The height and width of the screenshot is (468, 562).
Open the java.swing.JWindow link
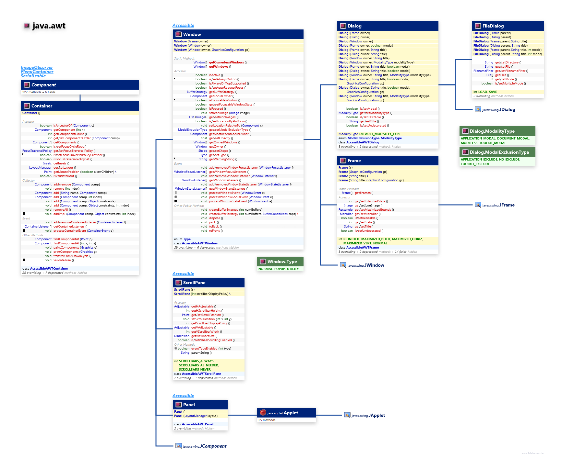(365, 265)
